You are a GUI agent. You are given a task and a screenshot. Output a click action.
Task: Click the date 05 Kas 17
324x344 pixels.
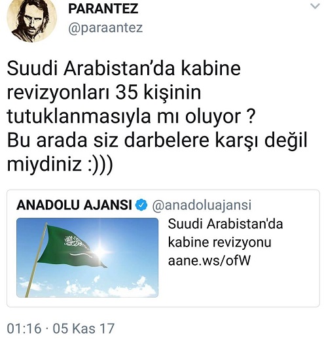click(84, 328)
